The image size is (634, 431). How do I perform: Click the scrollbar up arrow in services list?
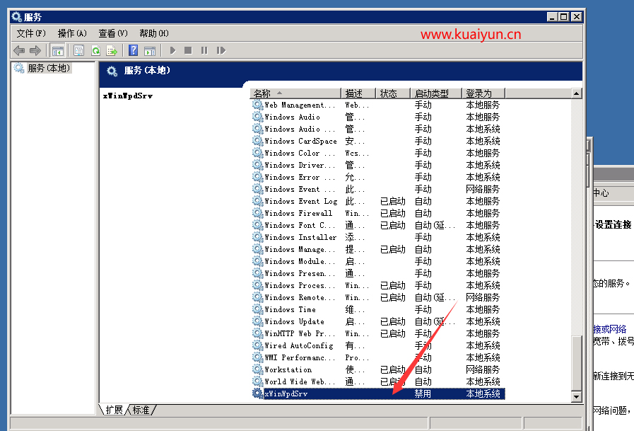tap(577, 93)
